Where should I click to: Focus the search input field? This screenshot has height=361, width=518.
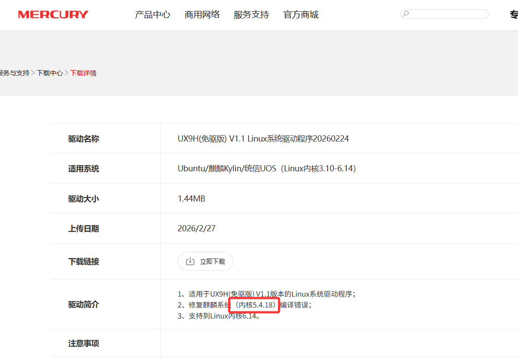point(447,14)
